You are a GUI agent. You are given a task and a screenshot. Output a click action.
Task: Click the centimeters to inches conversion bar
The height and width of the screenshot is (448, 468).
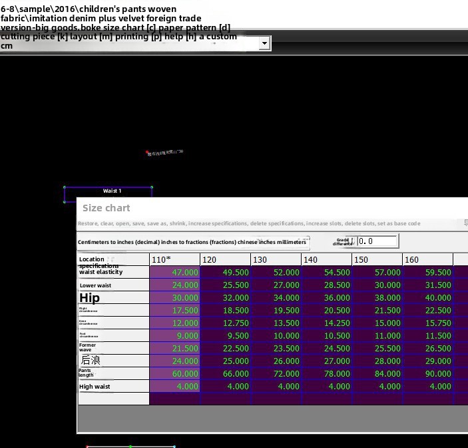[x=192, y=242]
